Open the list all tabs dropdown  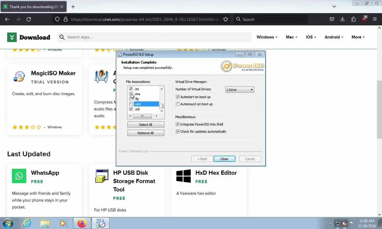[334, 7]
